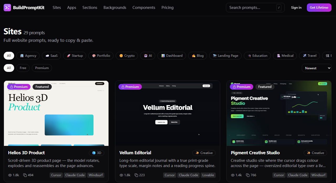Viewport: 336px width, 183px height.
Task: Open the Helios 3D Product preview thumbnail
Action: point(56,113)
